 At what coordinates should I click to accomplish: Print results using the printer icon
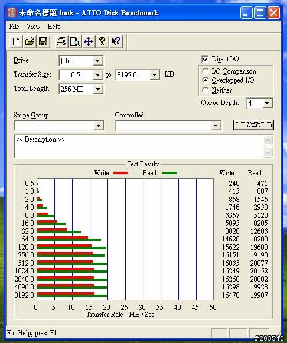[61, 41]
